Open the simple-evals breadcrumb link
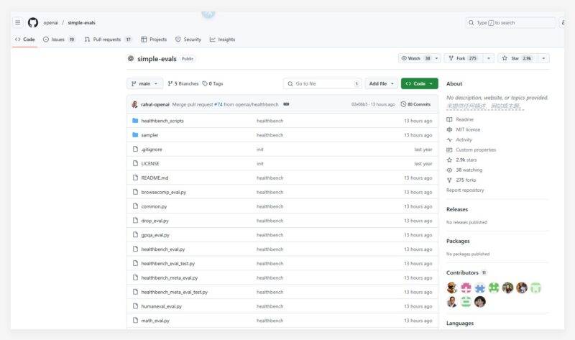This screenshot has width=575, height=340. (81, 23)
